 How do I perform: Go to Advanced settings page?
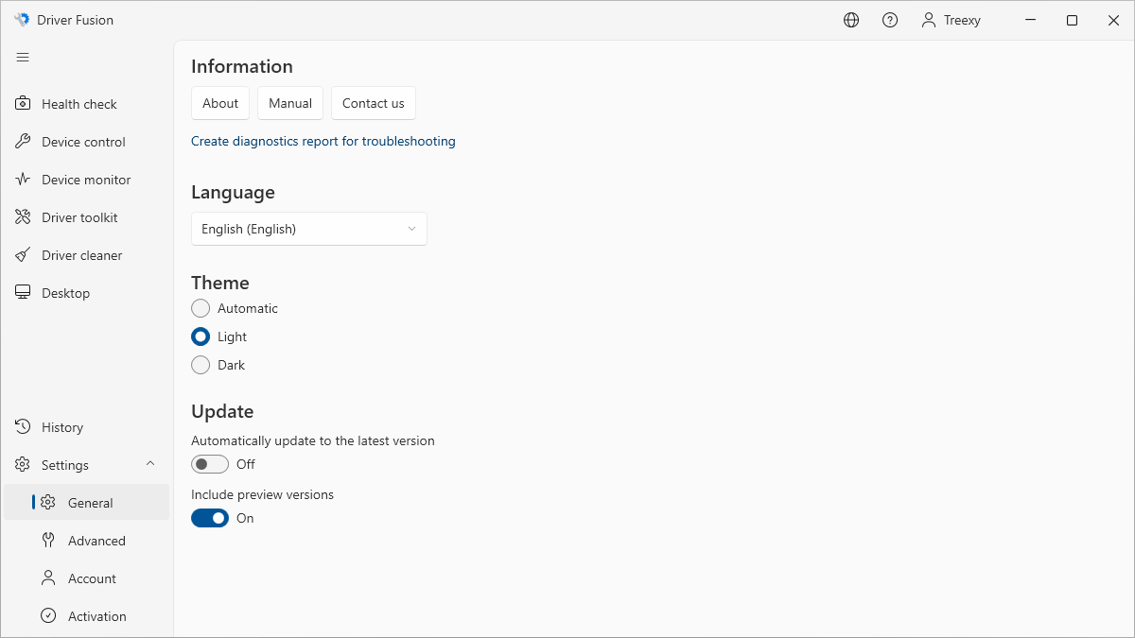tap(96, 541)
